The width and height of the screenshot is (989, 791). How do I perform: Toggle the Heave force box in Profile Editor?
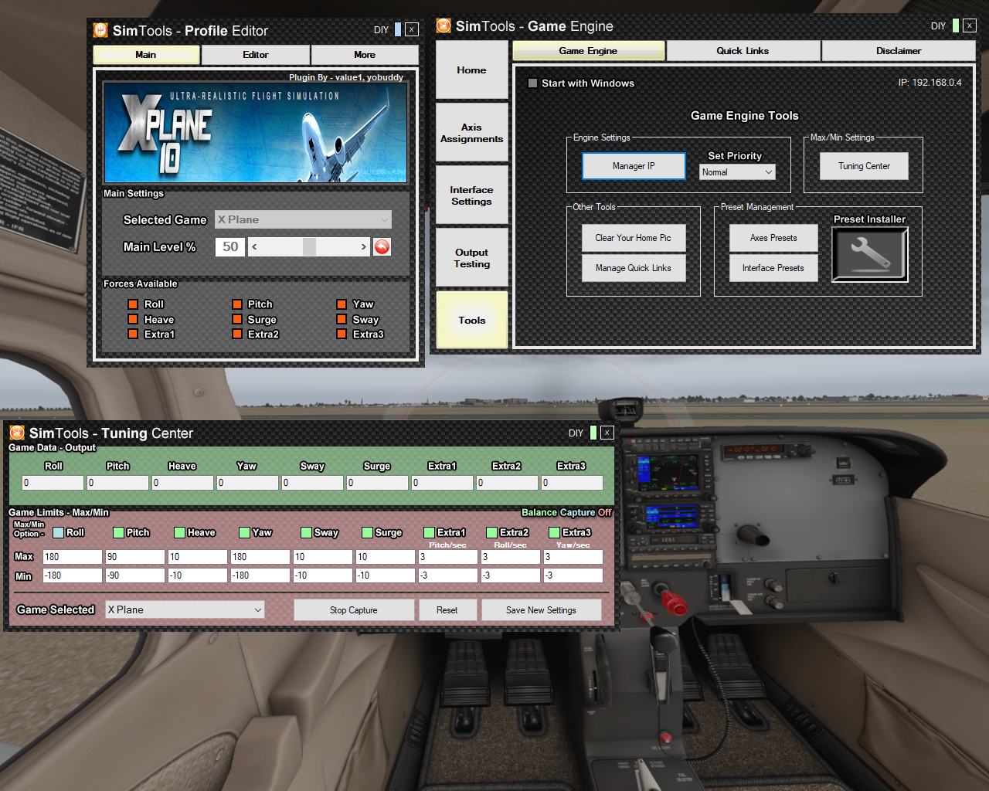[133, 319]
